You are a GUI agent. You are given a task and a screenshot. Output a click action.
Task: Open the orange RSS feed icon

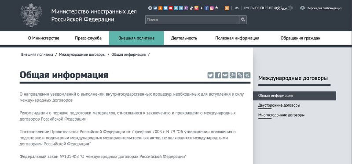coord(227,8)
